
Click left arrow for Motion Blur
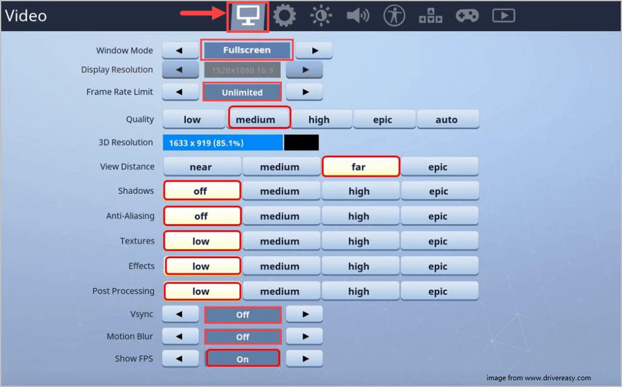[180, 337]
